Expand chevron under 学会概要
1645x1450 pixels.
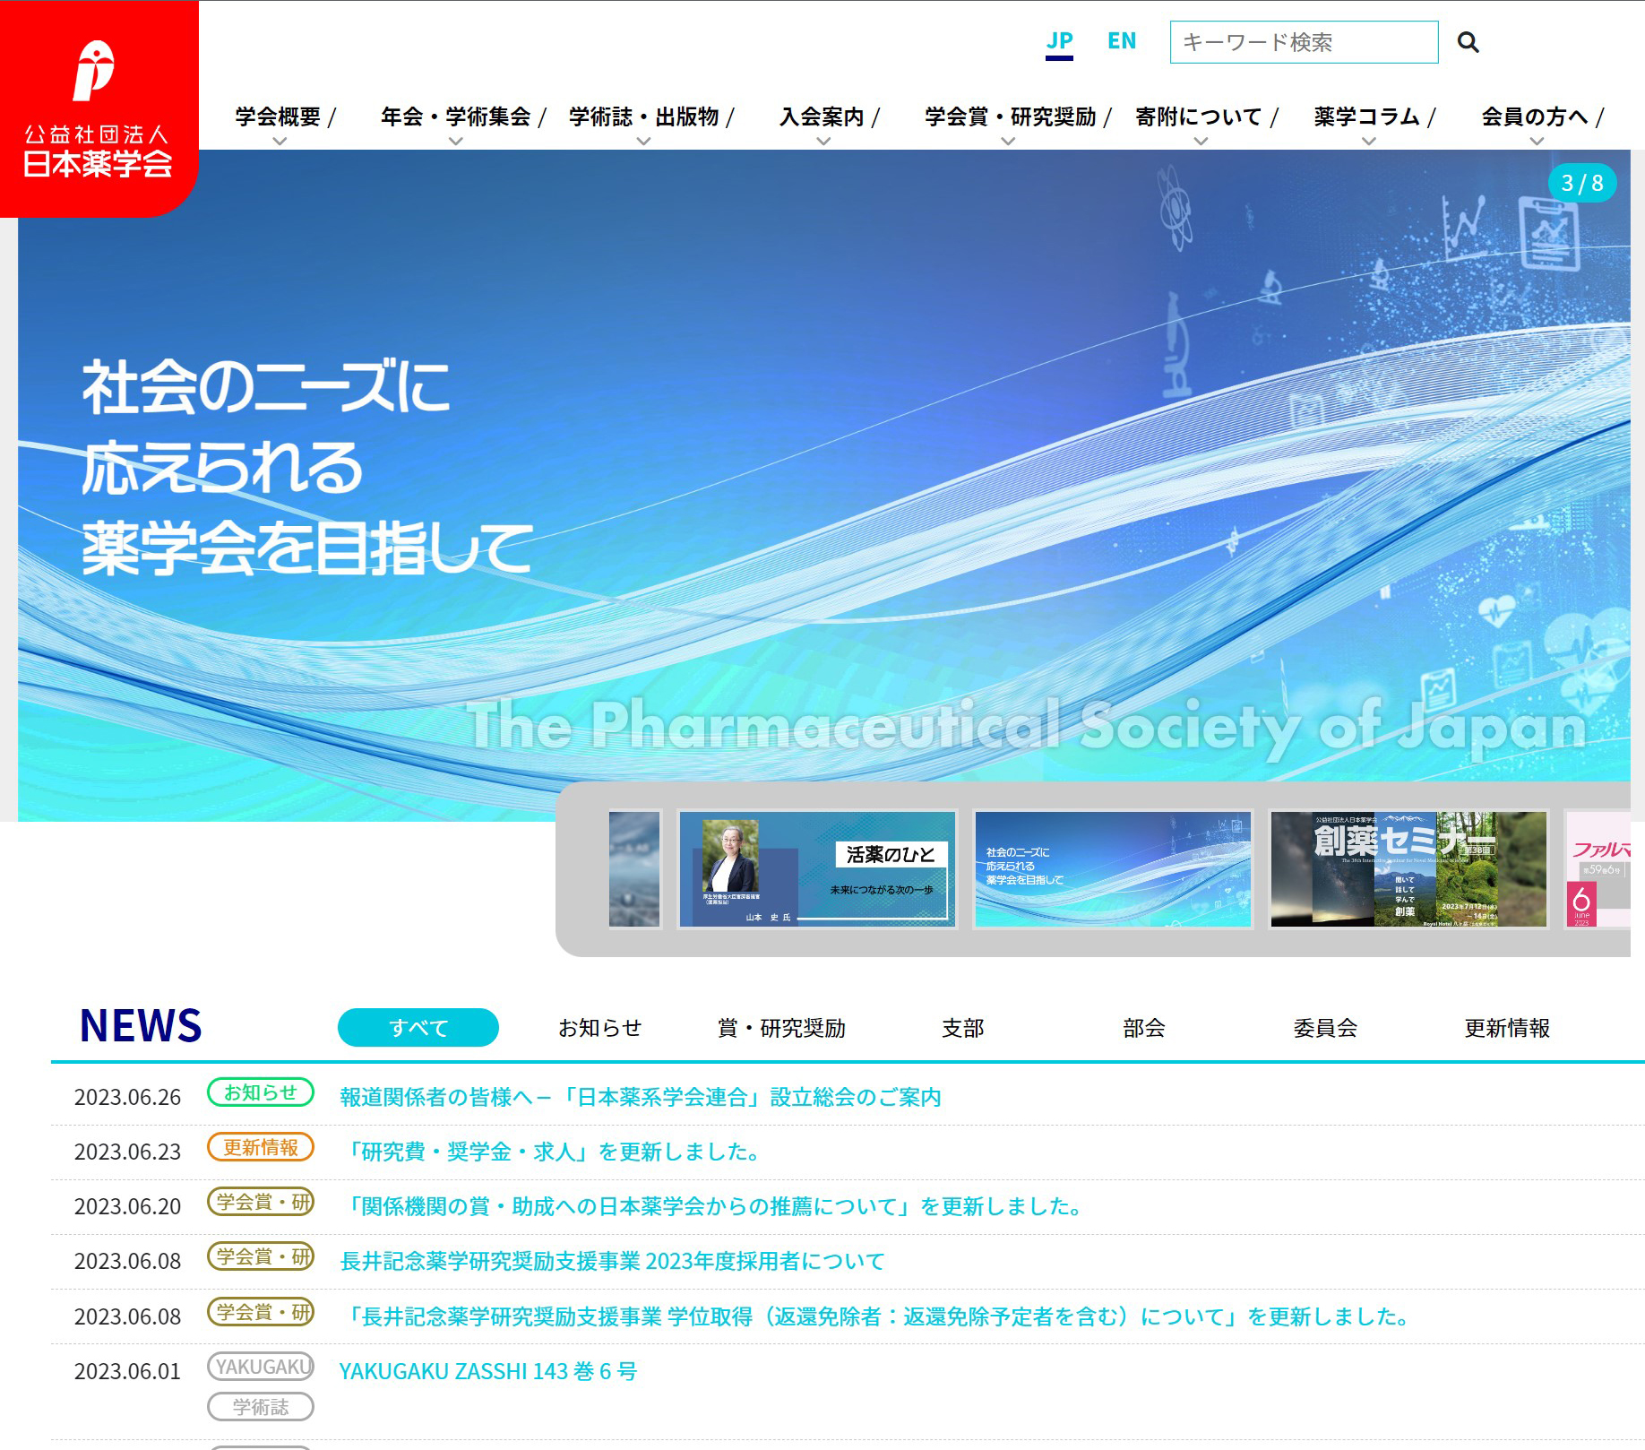tap(280, 141)
